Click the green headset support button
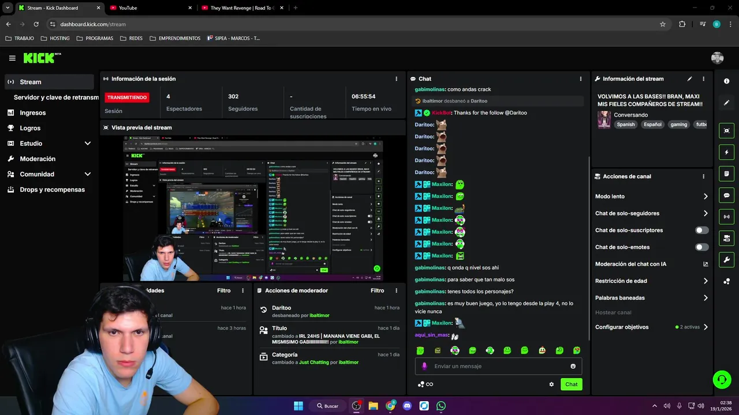The height and width of the screenshot is (415, 739). coord(722,379)
